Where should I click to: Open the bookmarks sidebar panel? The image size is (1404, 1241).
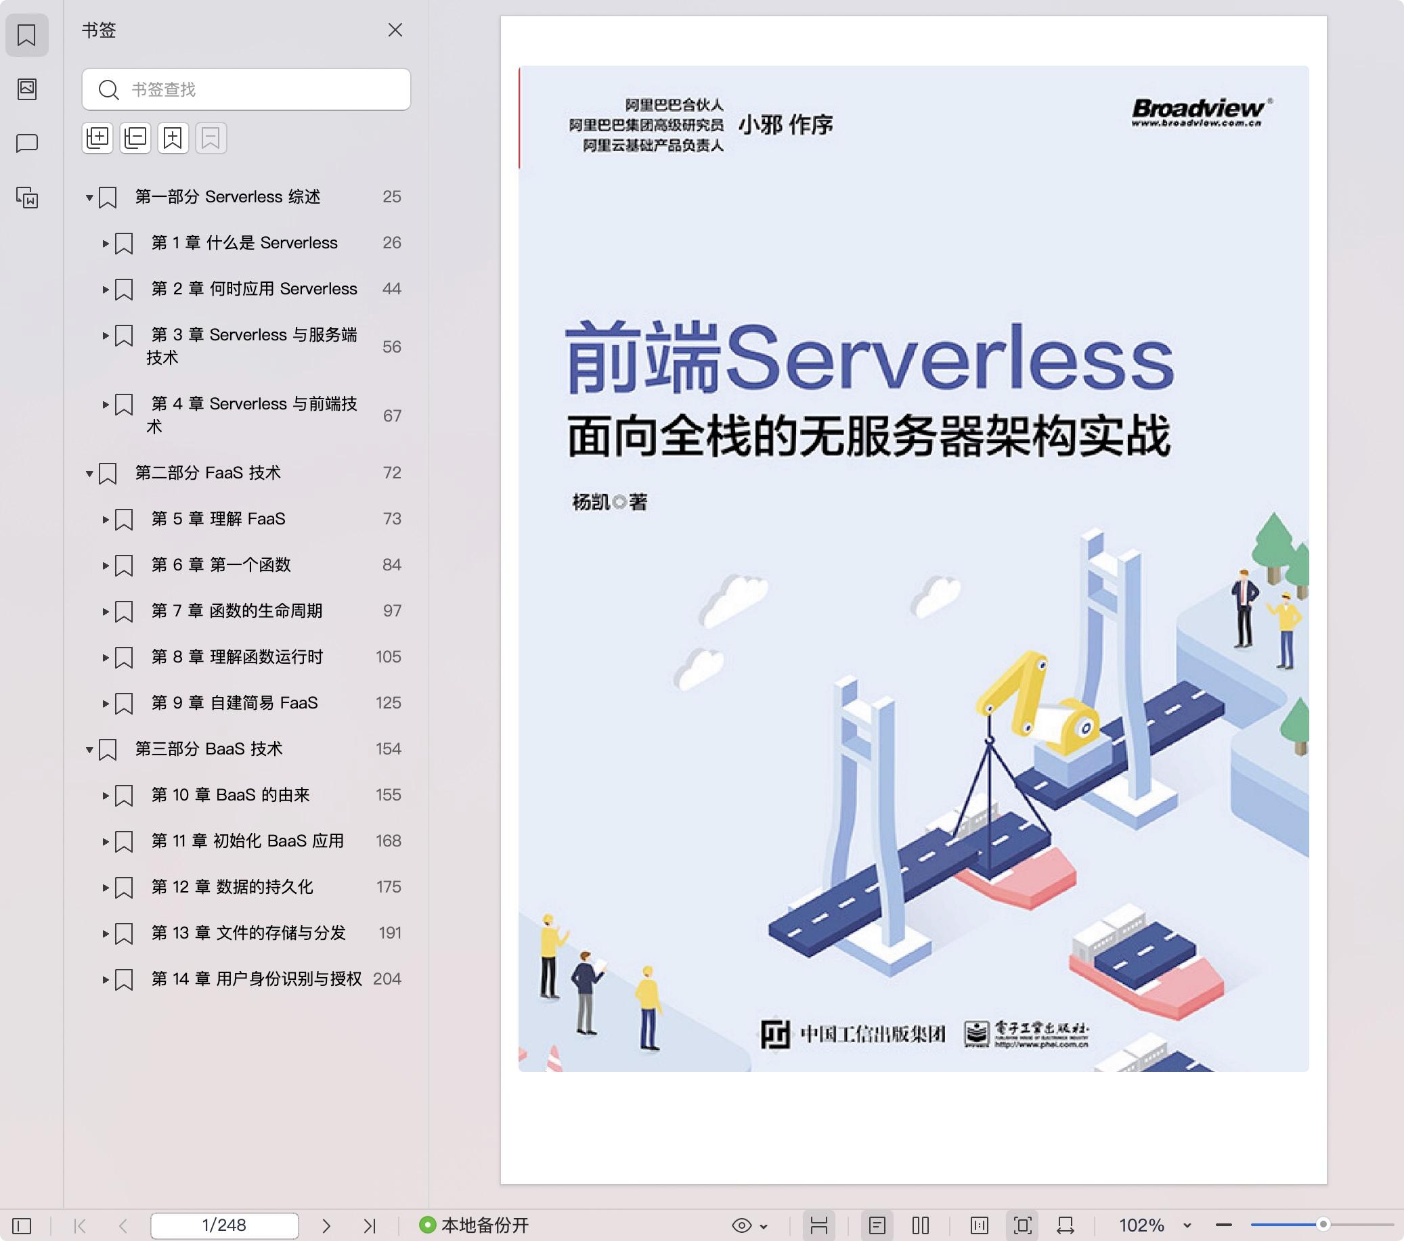(27, 35)
